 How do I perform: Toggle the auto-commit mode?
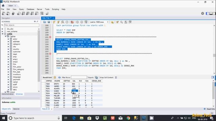pos(86,22)
